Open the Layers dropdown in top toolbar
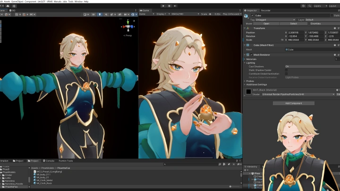Viewport: 340px width, 191px height. (320, 6)
